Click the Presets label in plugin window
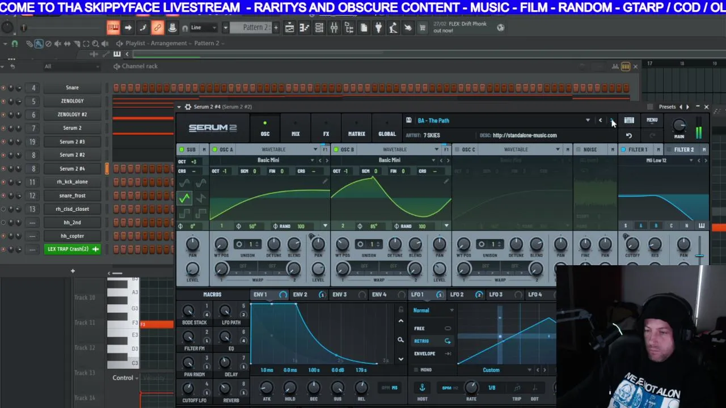 pos(668,107)
